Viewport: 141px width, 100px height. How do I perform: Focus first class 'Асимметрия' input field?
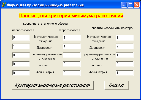21,73
